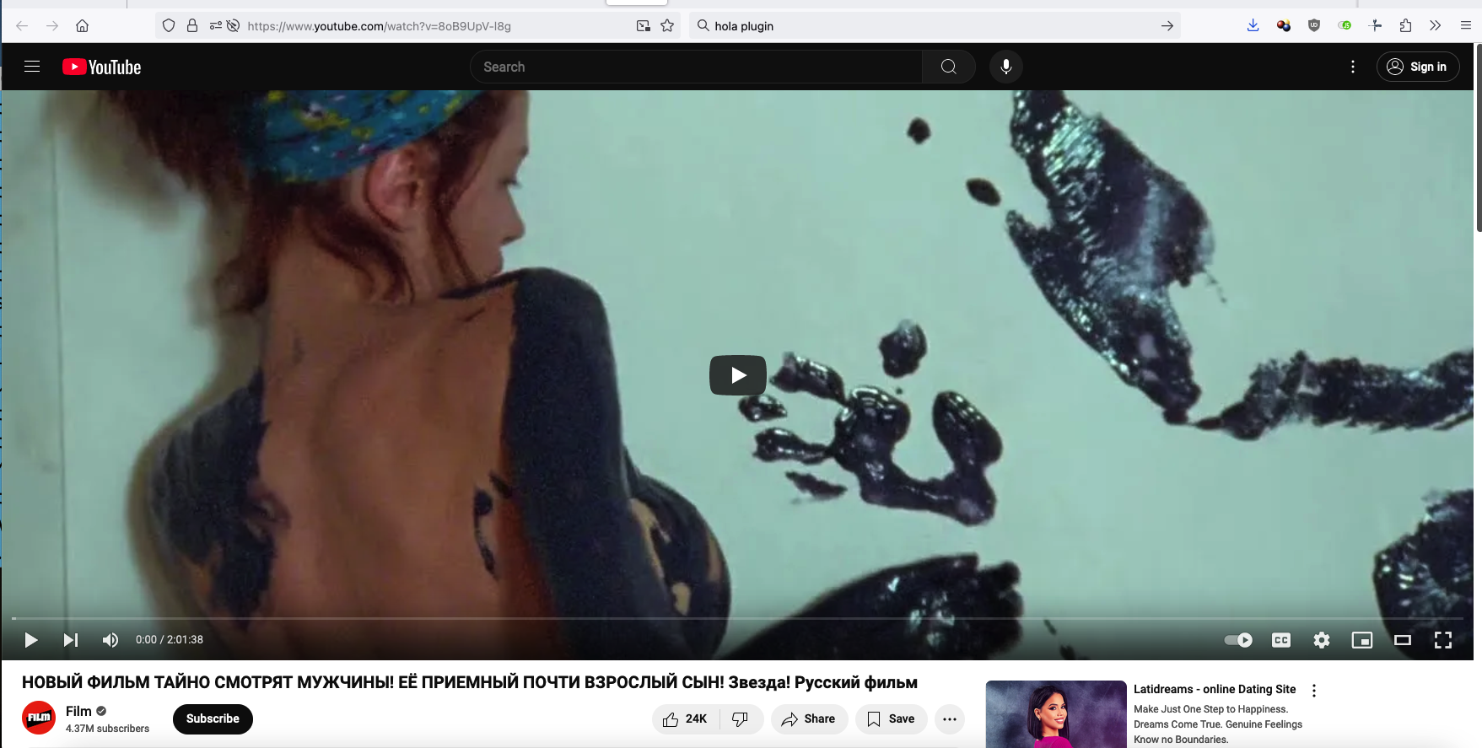
Task: Submit the browser search with the arrow
Action: tap(1167, 26)
